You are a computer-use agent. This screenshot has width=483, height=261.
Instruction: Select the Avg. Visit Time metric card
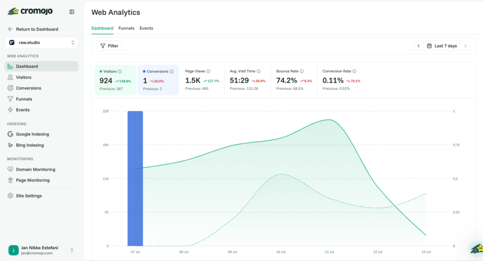pyautogui.click(x=247, y=80)
